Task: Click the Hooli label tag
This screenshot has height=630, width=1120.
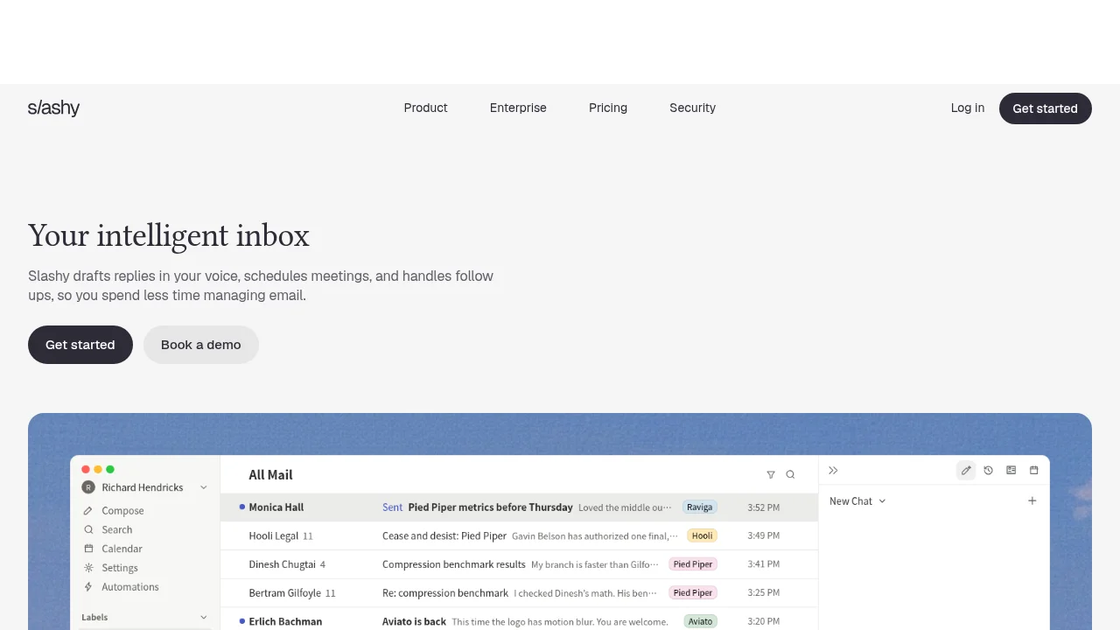Action: pyautogui.click(x=702, y=535)
